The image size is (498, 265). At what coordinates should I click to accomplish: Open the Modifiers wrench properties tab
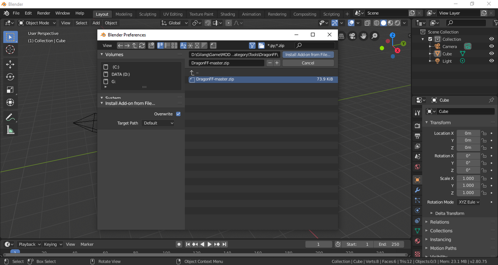pos(417,190)
